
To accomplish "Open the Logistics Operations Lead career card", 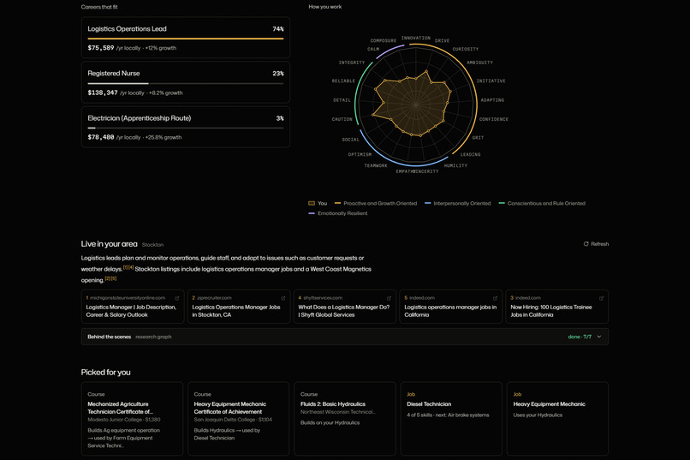I will (185, 38).
